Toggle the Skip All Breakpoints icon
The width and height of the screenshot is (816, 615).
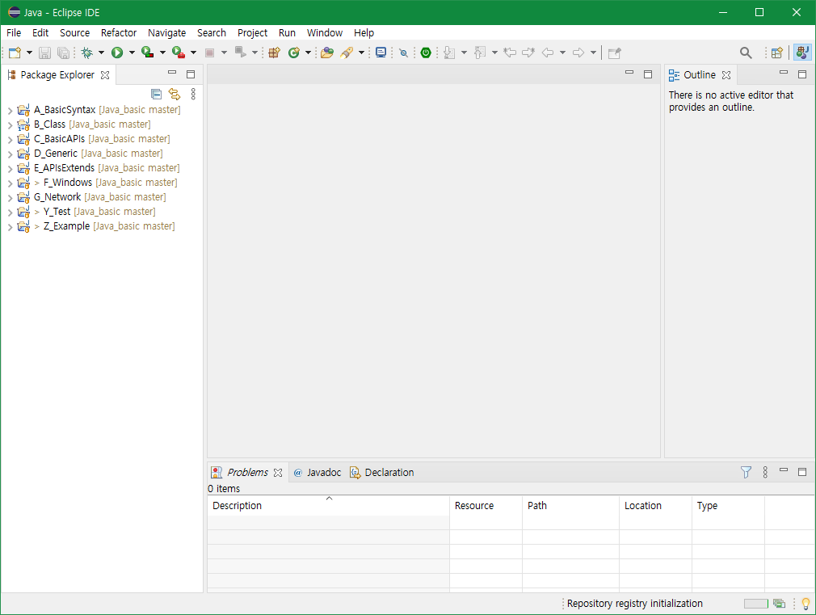[403, 53]
